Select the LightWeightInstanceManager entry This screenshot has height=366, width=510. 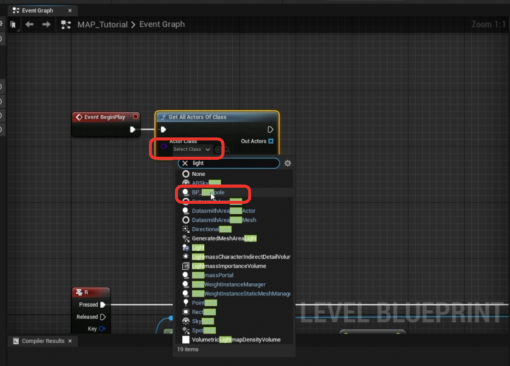234,284
